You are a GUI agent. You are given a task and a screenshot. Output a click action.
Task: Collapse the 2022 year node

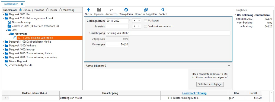(6, 30)
